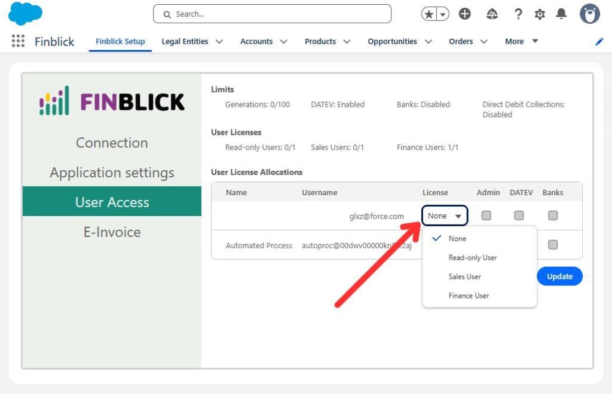This screenshot has height=394, width=612.
Task: Toggle Admin checkbox for glxz@force.com
Action: (486, 216)
